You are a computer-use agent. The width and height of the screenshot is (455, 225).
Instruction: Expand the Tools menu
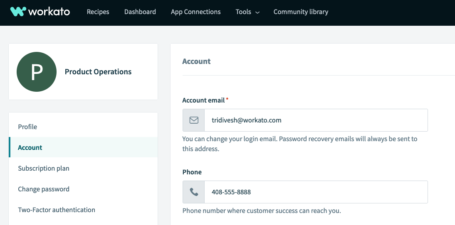tap(247, 12)
